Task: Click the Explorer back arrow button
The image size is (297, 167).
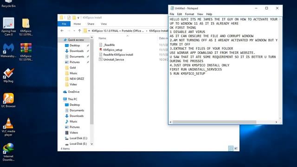Action: (62, 31)
